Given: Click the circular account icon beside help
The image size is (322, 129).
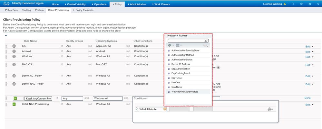Looking at the screenshot, I should (x=310, y=4).
